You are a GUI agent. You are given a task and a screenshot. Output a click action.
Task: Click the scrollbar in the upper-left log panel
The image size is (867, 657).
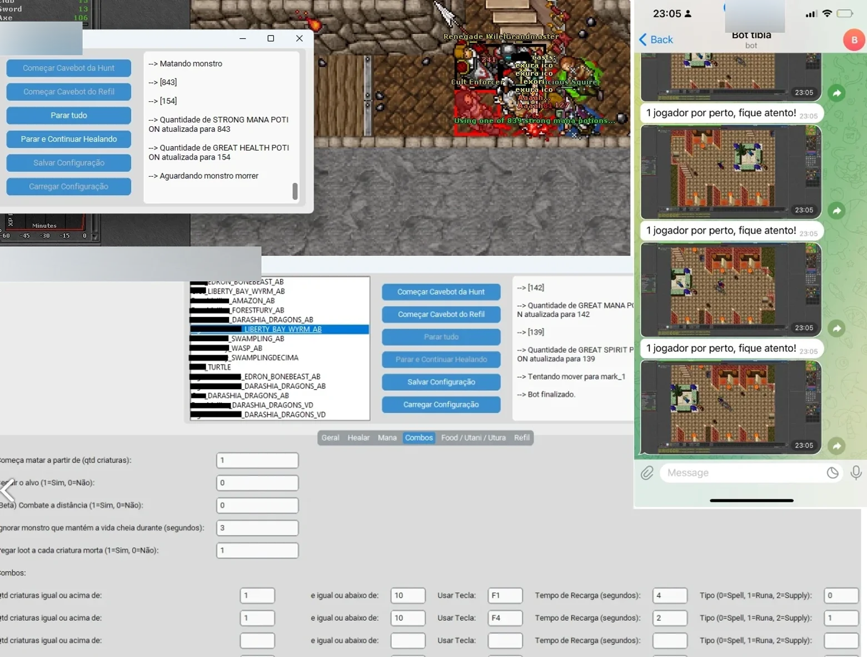click(295, 191)
